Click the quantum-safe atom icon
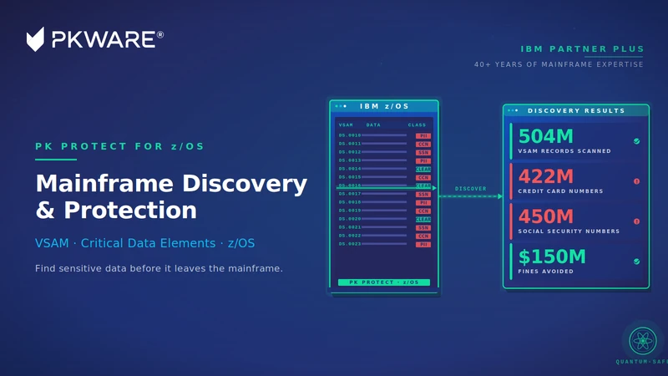 tap(642, 341)
